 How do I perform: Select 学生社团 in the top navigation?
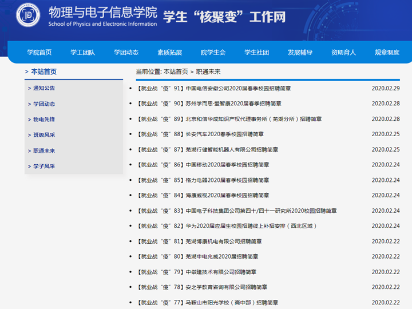(x=256, y=52)
